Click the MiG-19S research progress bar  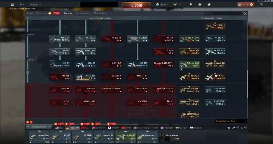[x=85, y=80]
